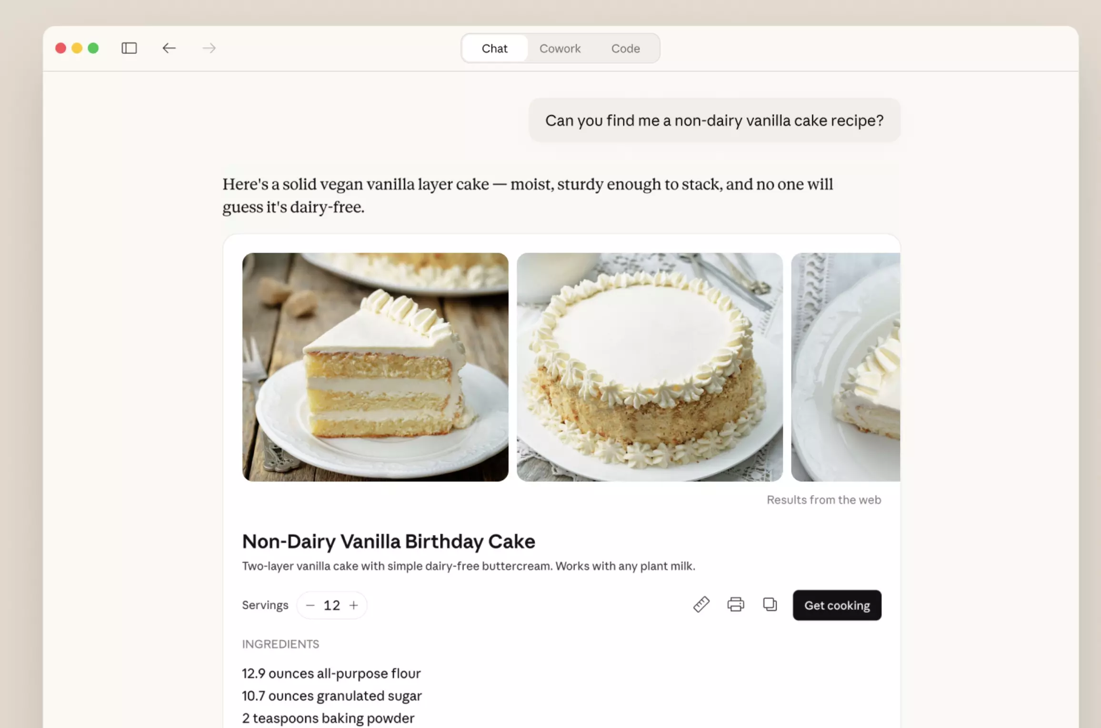Screen dimensions: 1101x728
Task: Click the back arrow icon
Action: pos(169,48)
